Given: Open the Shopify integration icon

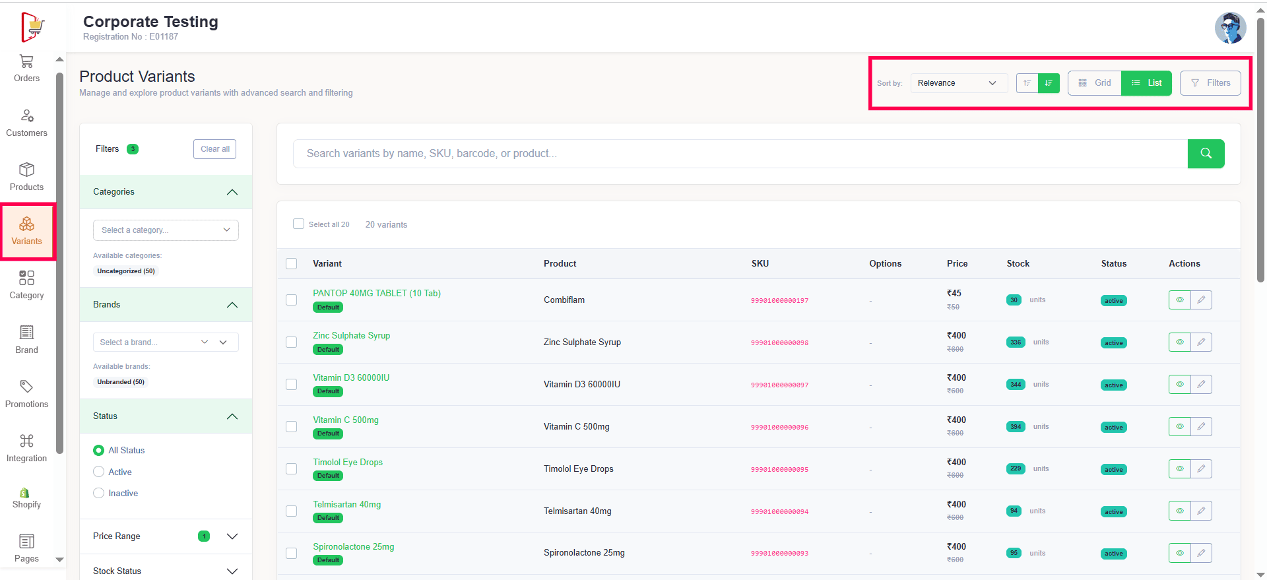Looking at the screenshot, I should tap(26, 498).
